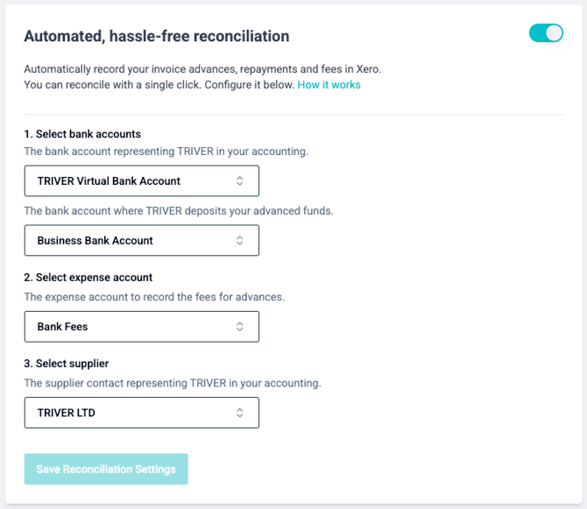Click the 'TRIVER deposits your advanced funds' description
Viewport: 587px width, 509px height.
tap(178, 211)
